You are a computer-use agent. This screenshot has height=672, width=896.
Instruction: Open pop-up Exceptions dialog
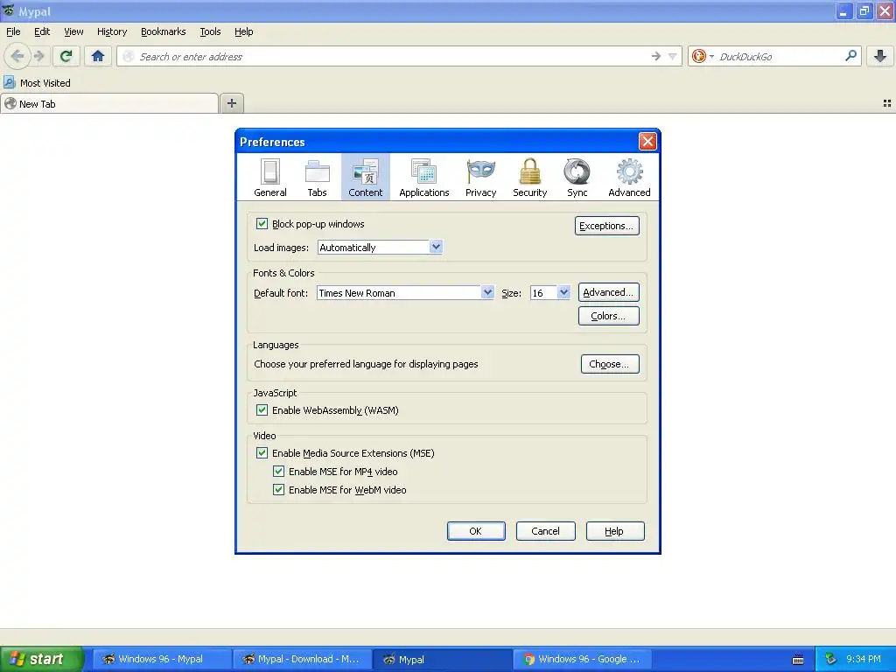click(x=607, y=226)
